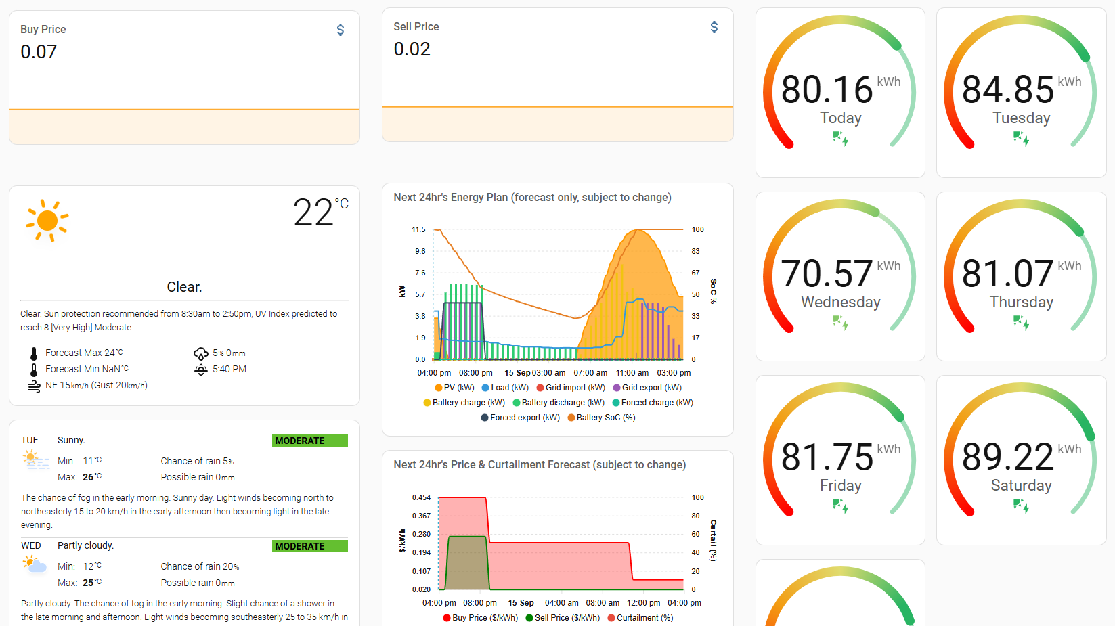Open the Sell Price 0.02 card
Viewport: 1115px width, 626px height.
click(558, 74)
